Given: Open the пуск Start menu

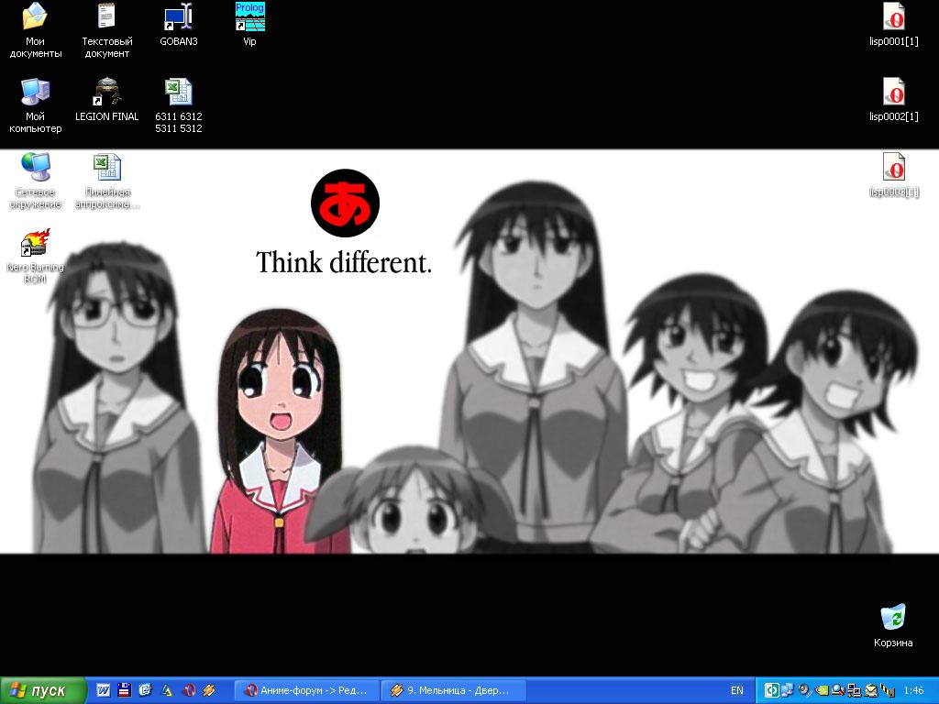Looking at the screenshot, I should pyautogui.click(x=42, y=691).
